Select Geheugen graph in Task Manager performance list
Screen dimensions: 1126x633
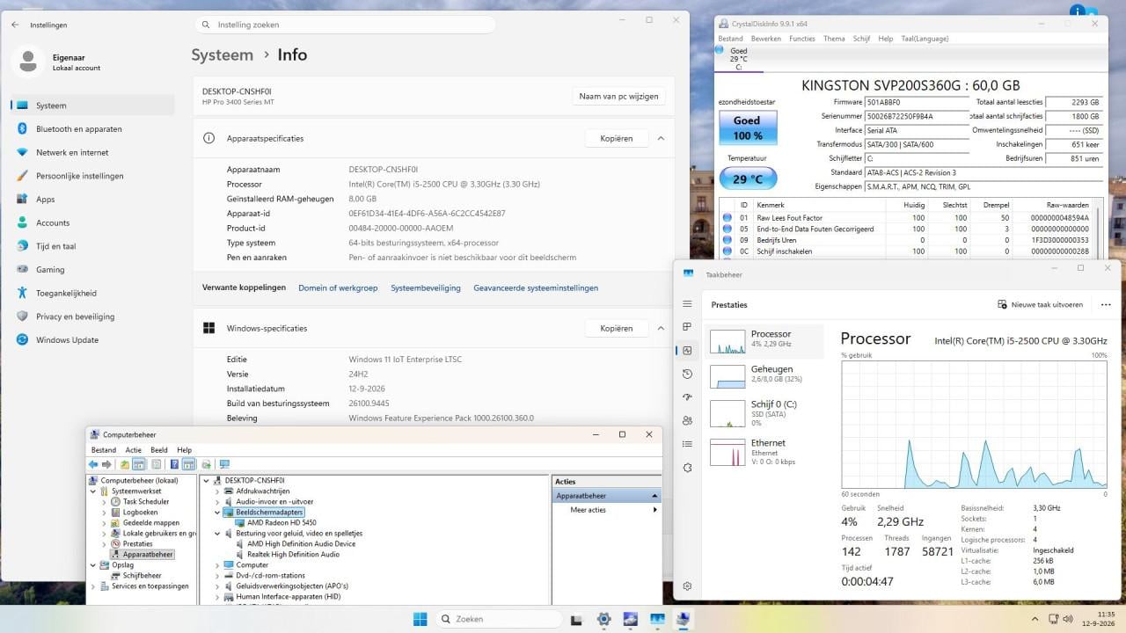click(764, 375)
